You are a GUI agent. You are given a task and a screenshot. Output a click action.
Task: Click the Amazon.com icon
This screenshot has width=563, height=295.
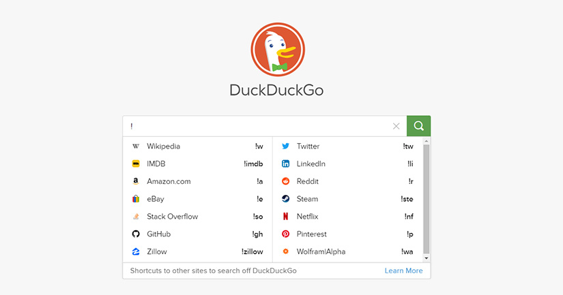136,181
